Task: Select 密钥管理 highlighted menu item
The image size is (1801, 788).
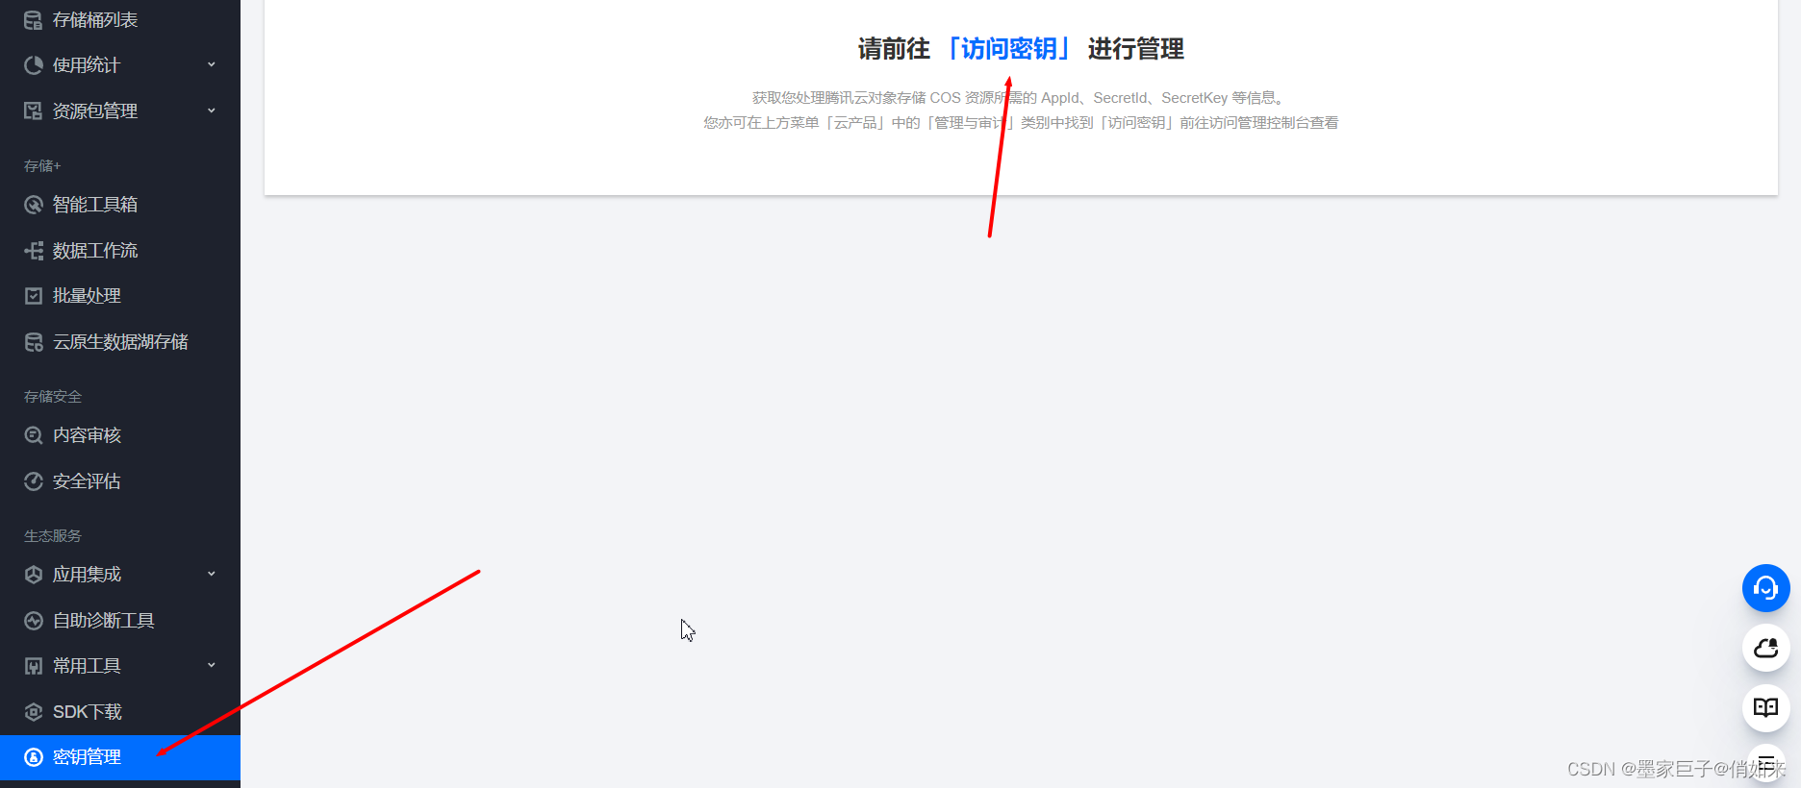Action: [120, 757]
